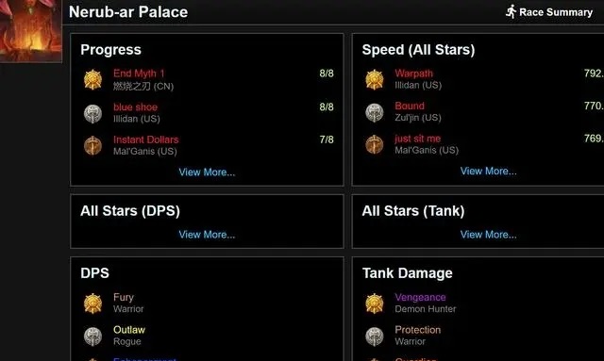
Task: Click gold medal icon beside End Myth 1
Action: click(92, 80)
